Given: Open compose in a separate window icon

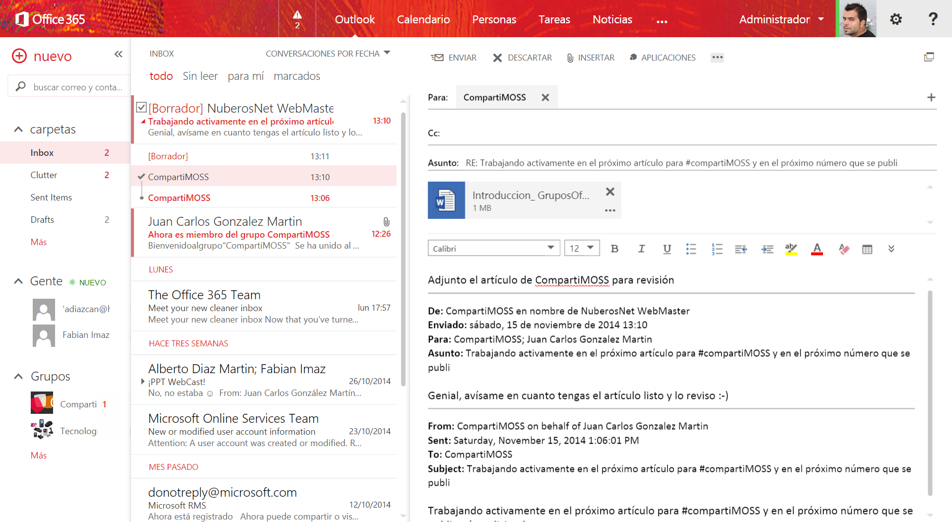Looking at the screenshot, I should pyautogui.click(x=929, y=57).
